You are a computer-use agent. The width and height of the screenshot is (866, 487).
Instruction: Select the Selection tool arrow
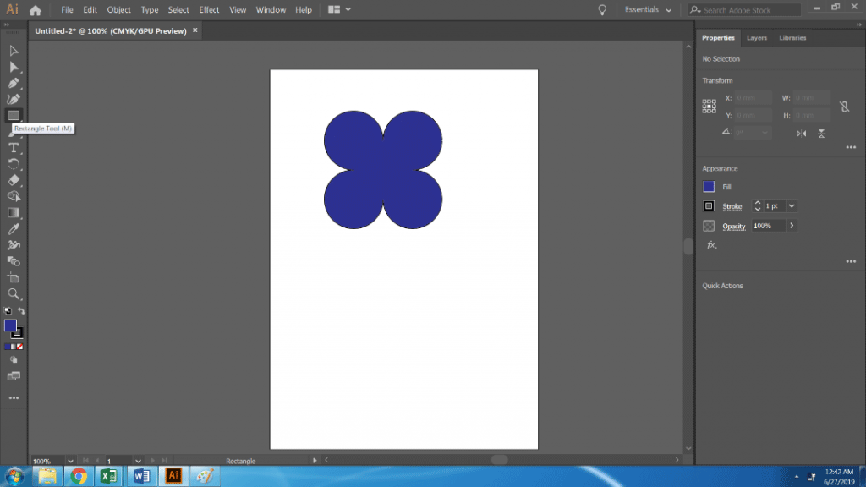[x=13, y=51]
